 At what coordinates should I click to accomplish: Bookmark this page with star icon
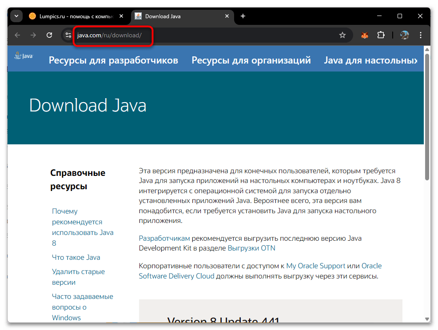(342, 35)
